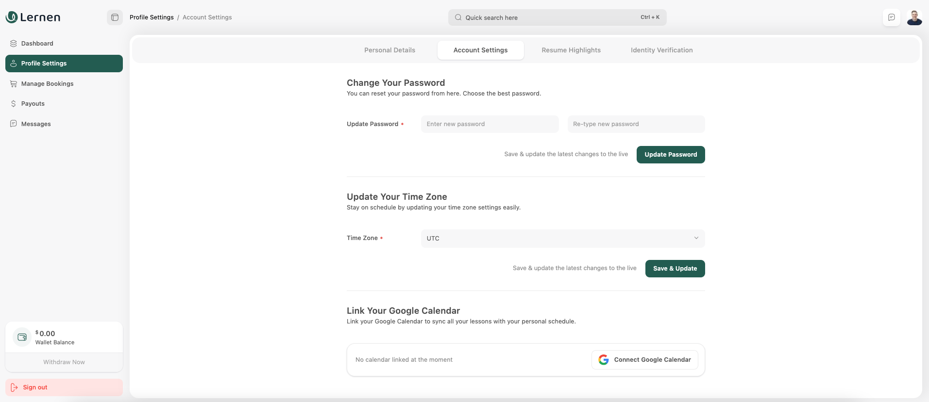Go to Manage Bookings in sidebar
929x402 pixels.
point(47,84)
